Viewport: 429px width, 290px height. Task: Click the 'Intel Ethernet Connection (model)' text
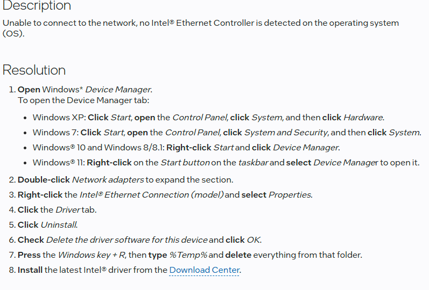click(152, 195)
